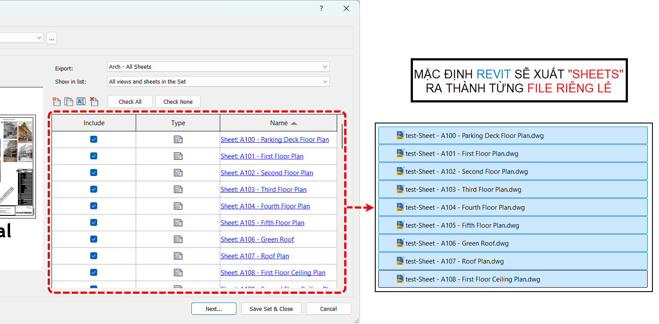Cancel the export dialog
This screenshot has height=324, width=659.
pyautogui.click(x=328, y=309)
